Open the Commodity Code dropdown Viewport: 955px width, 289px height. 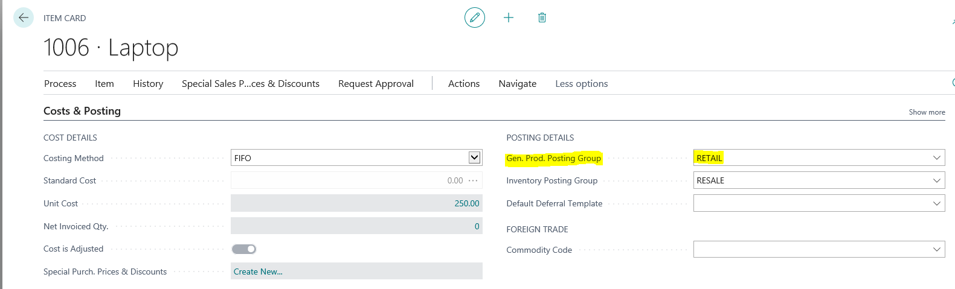tap(936, 249)
